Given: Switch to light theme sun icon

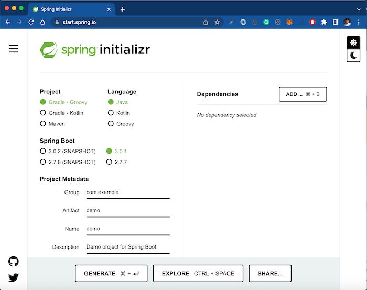Looking at the screenshot, I should coord(353,42).
